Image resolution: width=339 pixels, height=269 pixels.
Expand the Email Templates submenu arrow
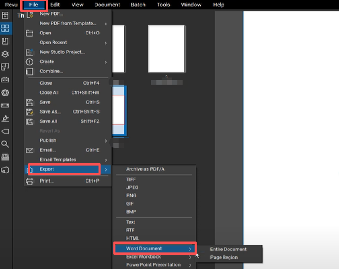pyautogui.click(x=106, y=160)
